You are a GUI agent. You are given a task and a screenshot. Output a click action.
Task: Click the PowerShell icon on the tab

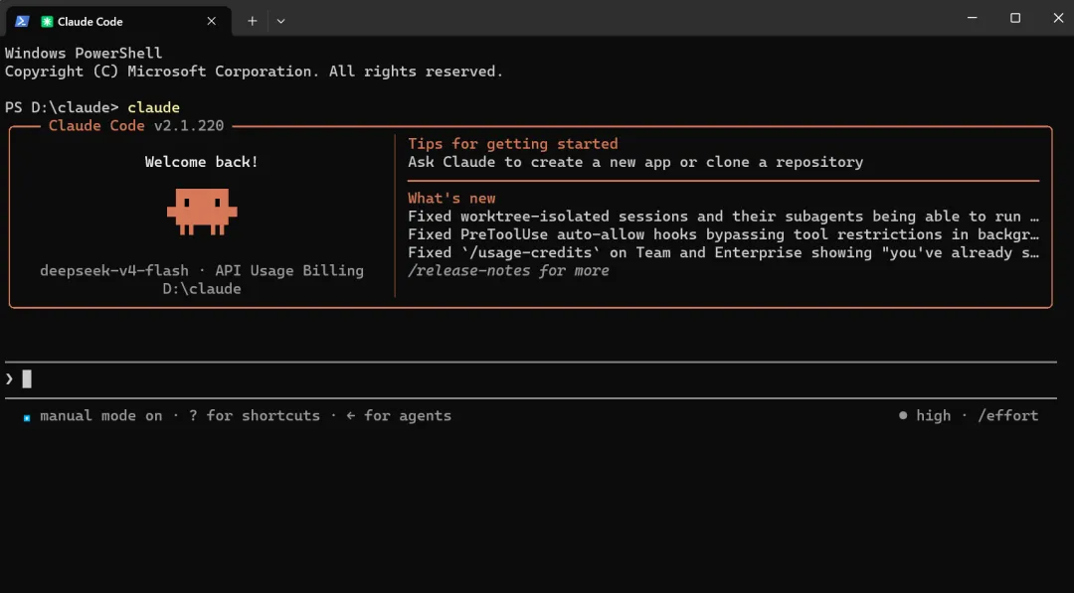pyautogui.click(x=22, y=21)
